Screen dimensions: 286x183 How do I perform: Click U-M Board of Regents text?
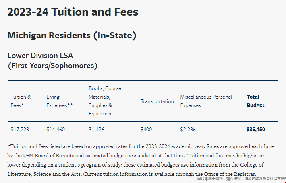click(48, 156)
